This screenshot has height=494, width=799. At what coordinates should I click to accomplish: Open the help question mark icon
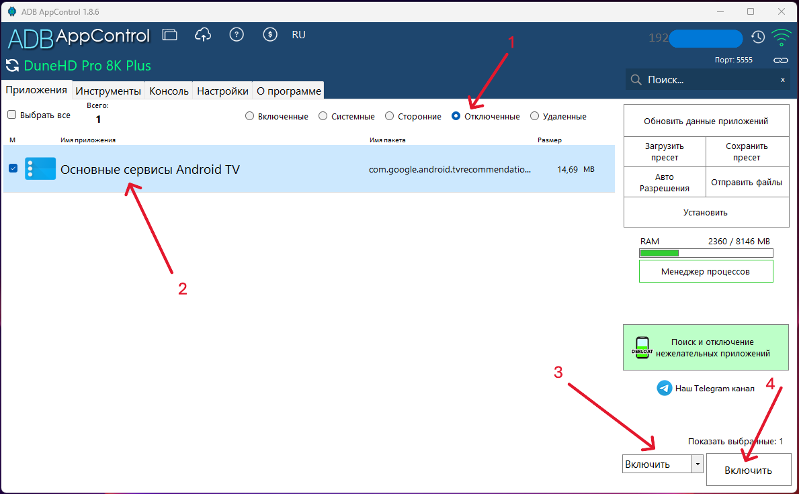tap(237, 35)
